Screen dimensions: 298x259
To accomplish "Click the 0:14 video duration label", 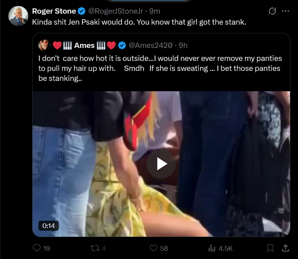I will point(48,226).
